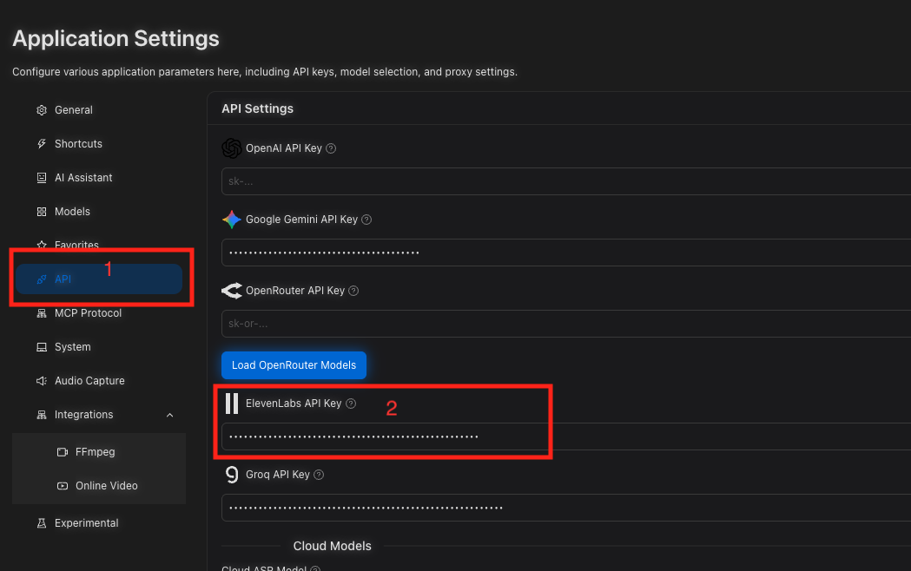The width and height of the screenshot is (911, 571).
Task: Show help for Google Gemini API Key
Action: click(366, 220)
